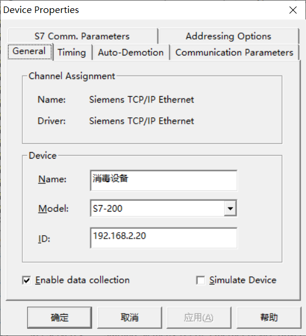Expand the Model dropdown arrow

(231, 208)
